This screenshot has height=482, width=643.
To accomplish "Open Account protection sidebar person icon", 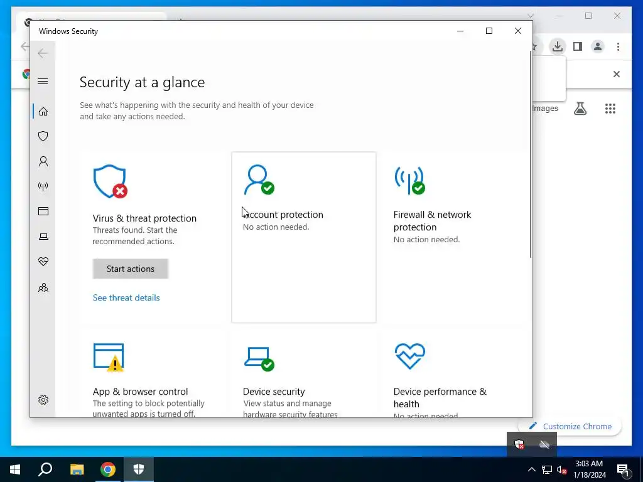I will tap(43, 161).
